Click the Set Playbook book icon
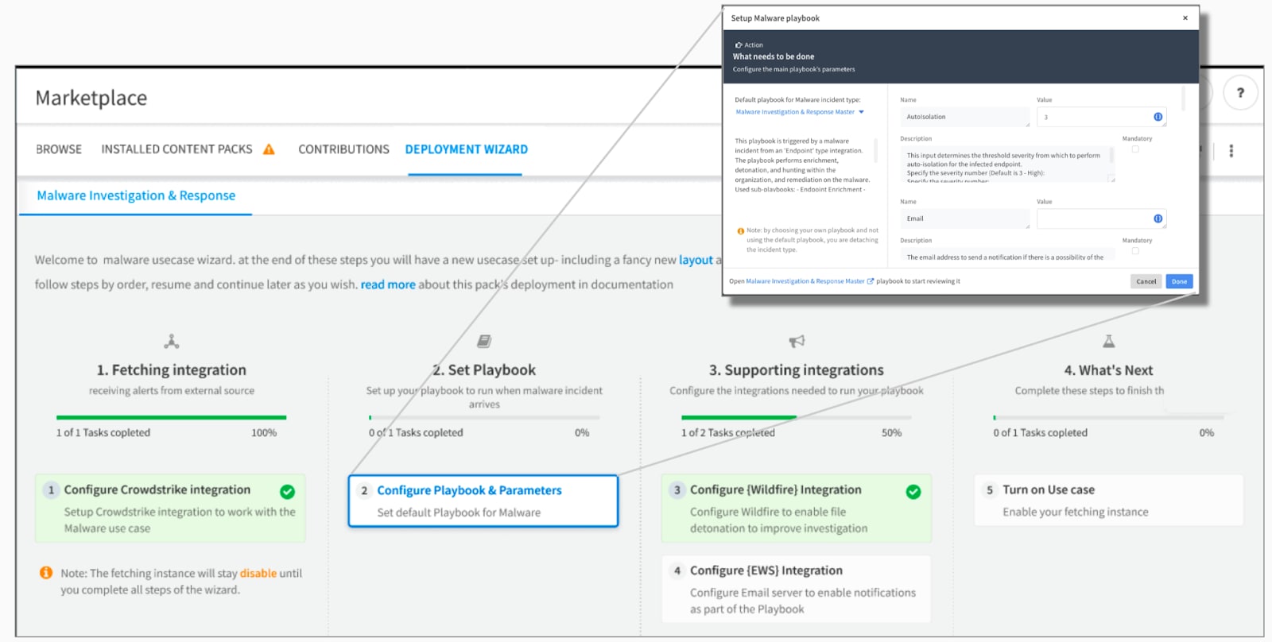This screenshot has height=642, width=1272. tap(483, 342)
